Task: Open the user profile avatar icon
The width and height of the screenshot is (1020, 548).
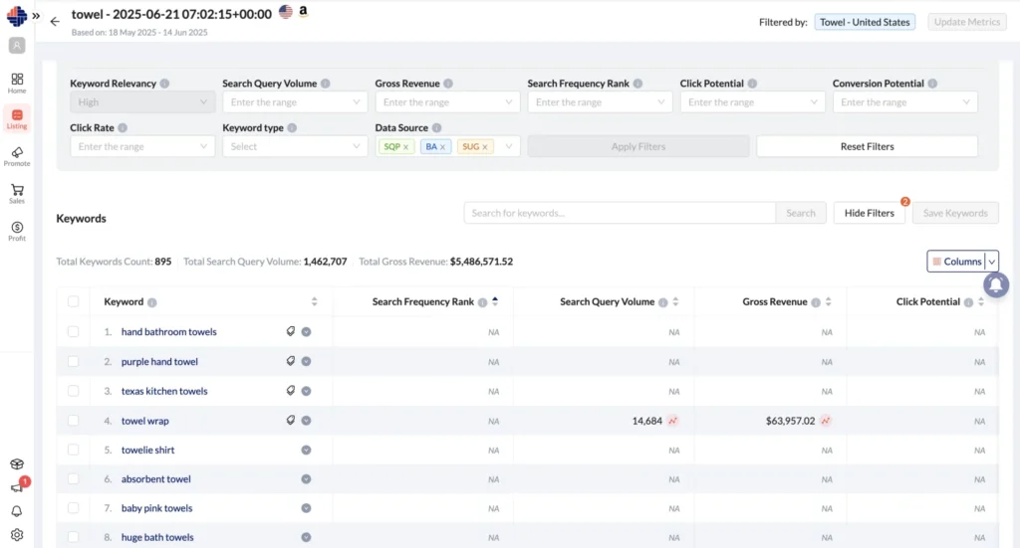Action: [17, 46]
